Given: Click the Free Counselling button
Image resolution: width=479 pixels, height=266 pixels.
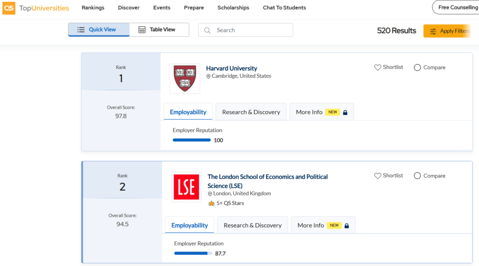Looking at the screenshot, I should coord(457,7).
